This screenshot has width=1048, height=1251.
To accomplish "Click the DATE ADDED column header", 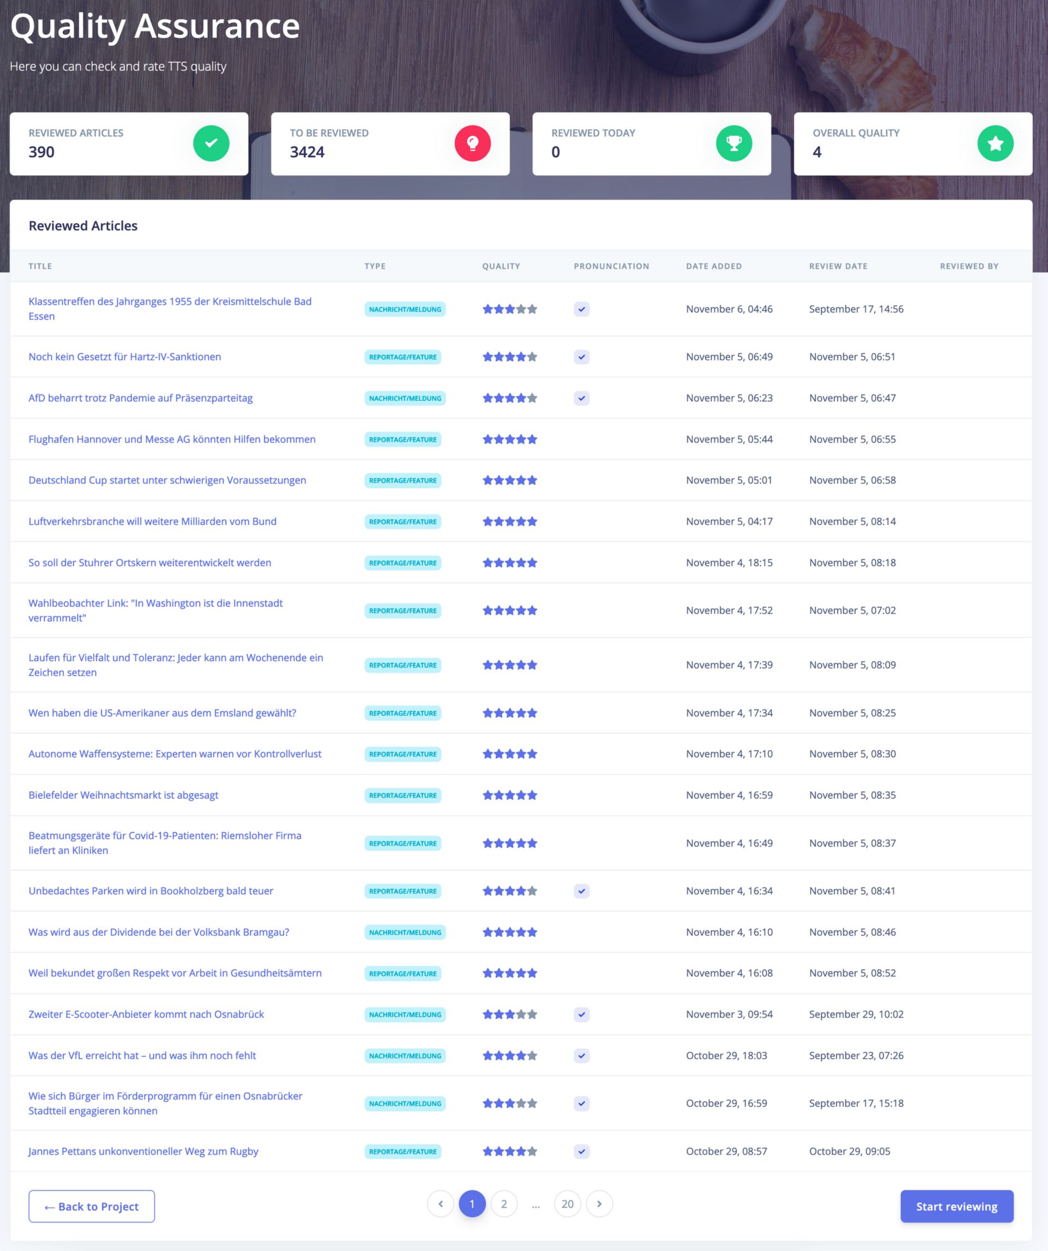I will coord(713,266).
